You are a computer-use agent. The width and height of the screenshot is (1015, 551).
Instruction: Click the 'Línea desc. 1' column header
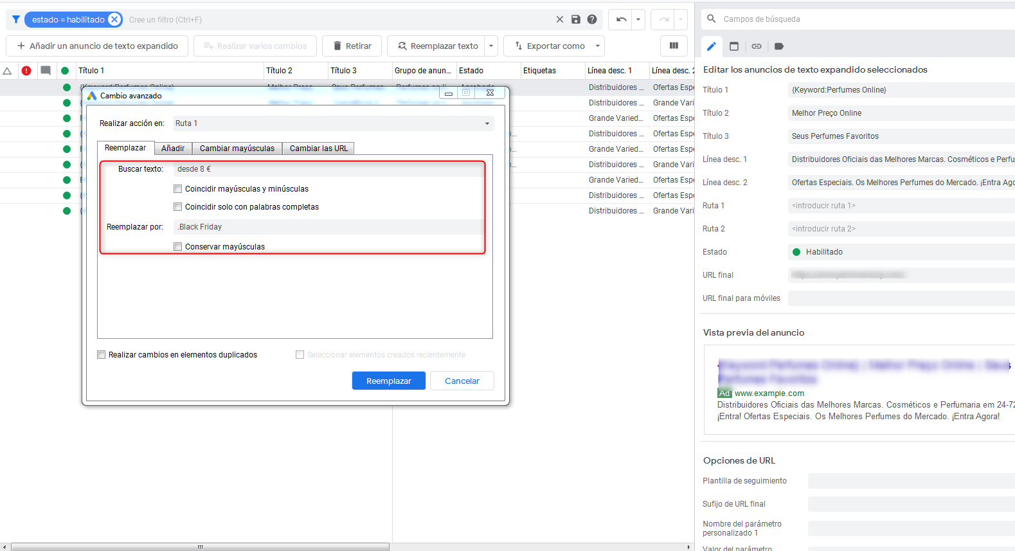pyautogui.click(x=617, y=71)
